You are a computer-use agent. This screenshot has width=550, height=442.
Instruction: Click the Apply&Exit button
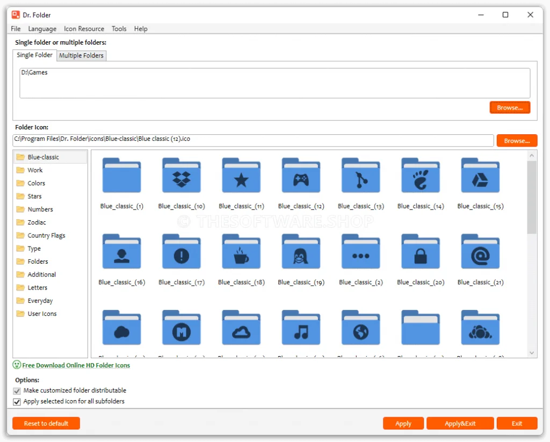[460, 423]
